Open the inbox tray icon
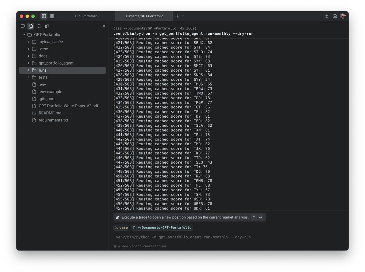365x272 pixels. coord(335,16)
